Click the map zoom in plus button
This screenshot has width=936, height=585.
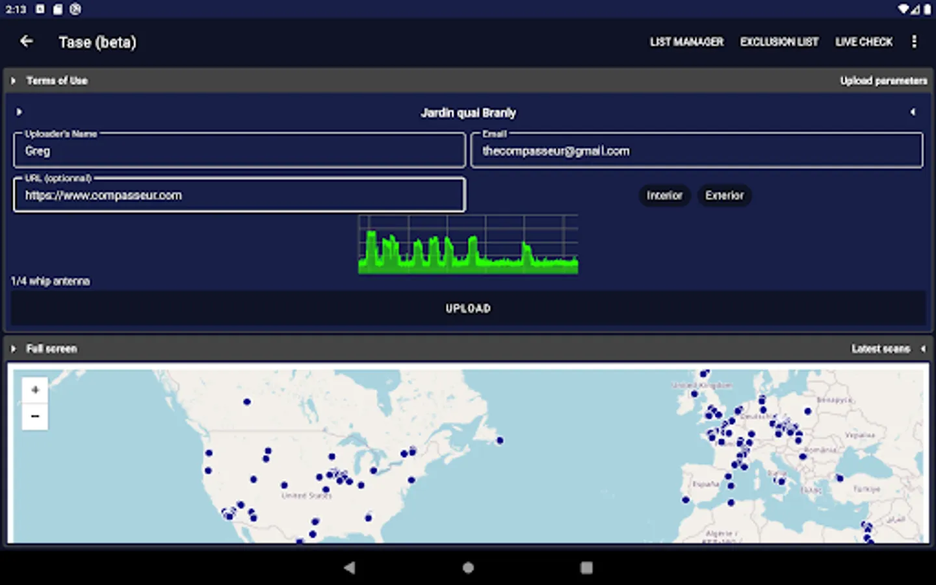(35, 390)
